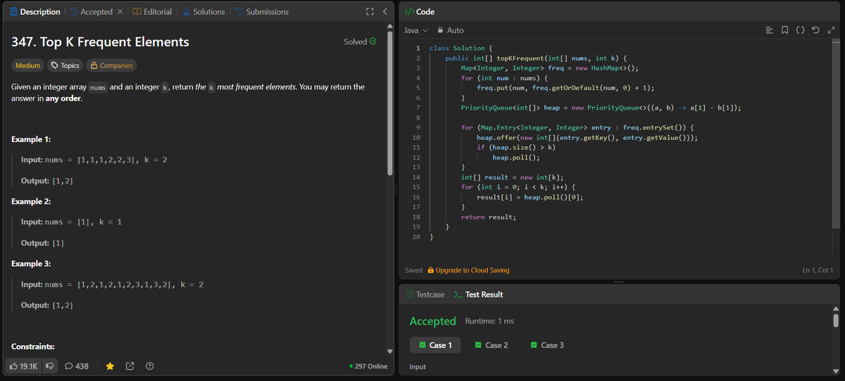Select the Test Result tab
This screenshot has height=381, width=845.
click(479, 295)
